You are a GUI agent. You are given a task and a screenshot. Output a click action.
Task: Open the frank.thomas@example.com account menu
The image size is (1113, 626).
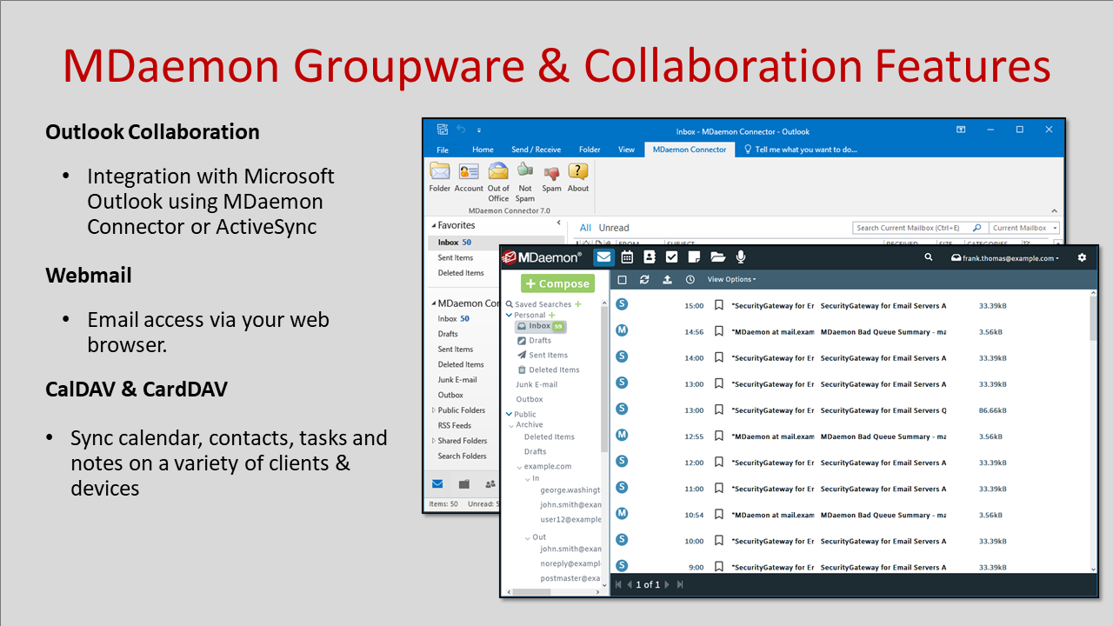click(1004, 258)
